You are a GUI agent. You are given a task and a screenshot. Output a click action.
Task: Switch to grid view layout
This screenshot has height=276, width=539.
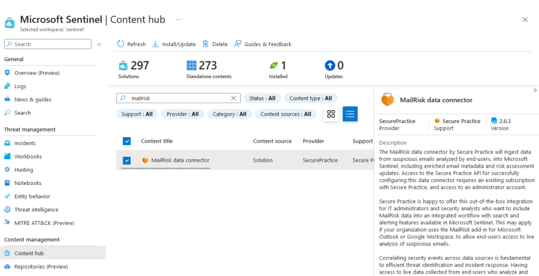(331, 114)
